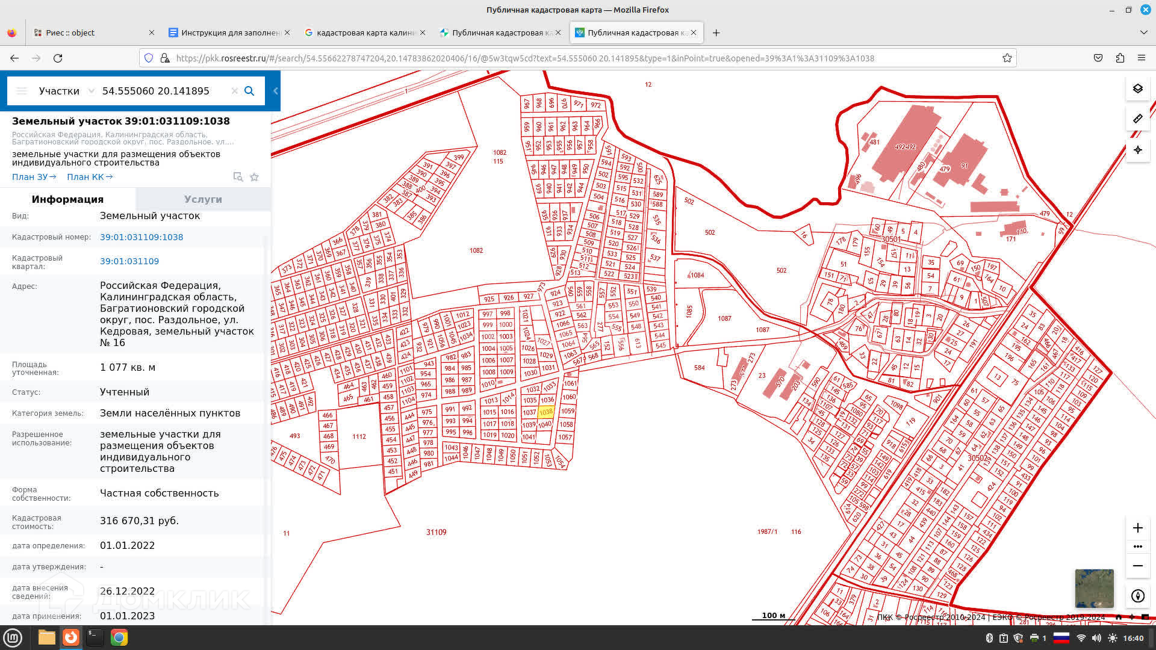The height and width of the screenshot is (650, 1156).
Task: Switch to the 'Услуги' tab
Action: 203,199
